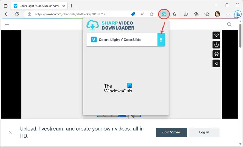Click the shopping price tag icon
The width and height of the screenshot is (243, 147).
click(x=133, y=14)
